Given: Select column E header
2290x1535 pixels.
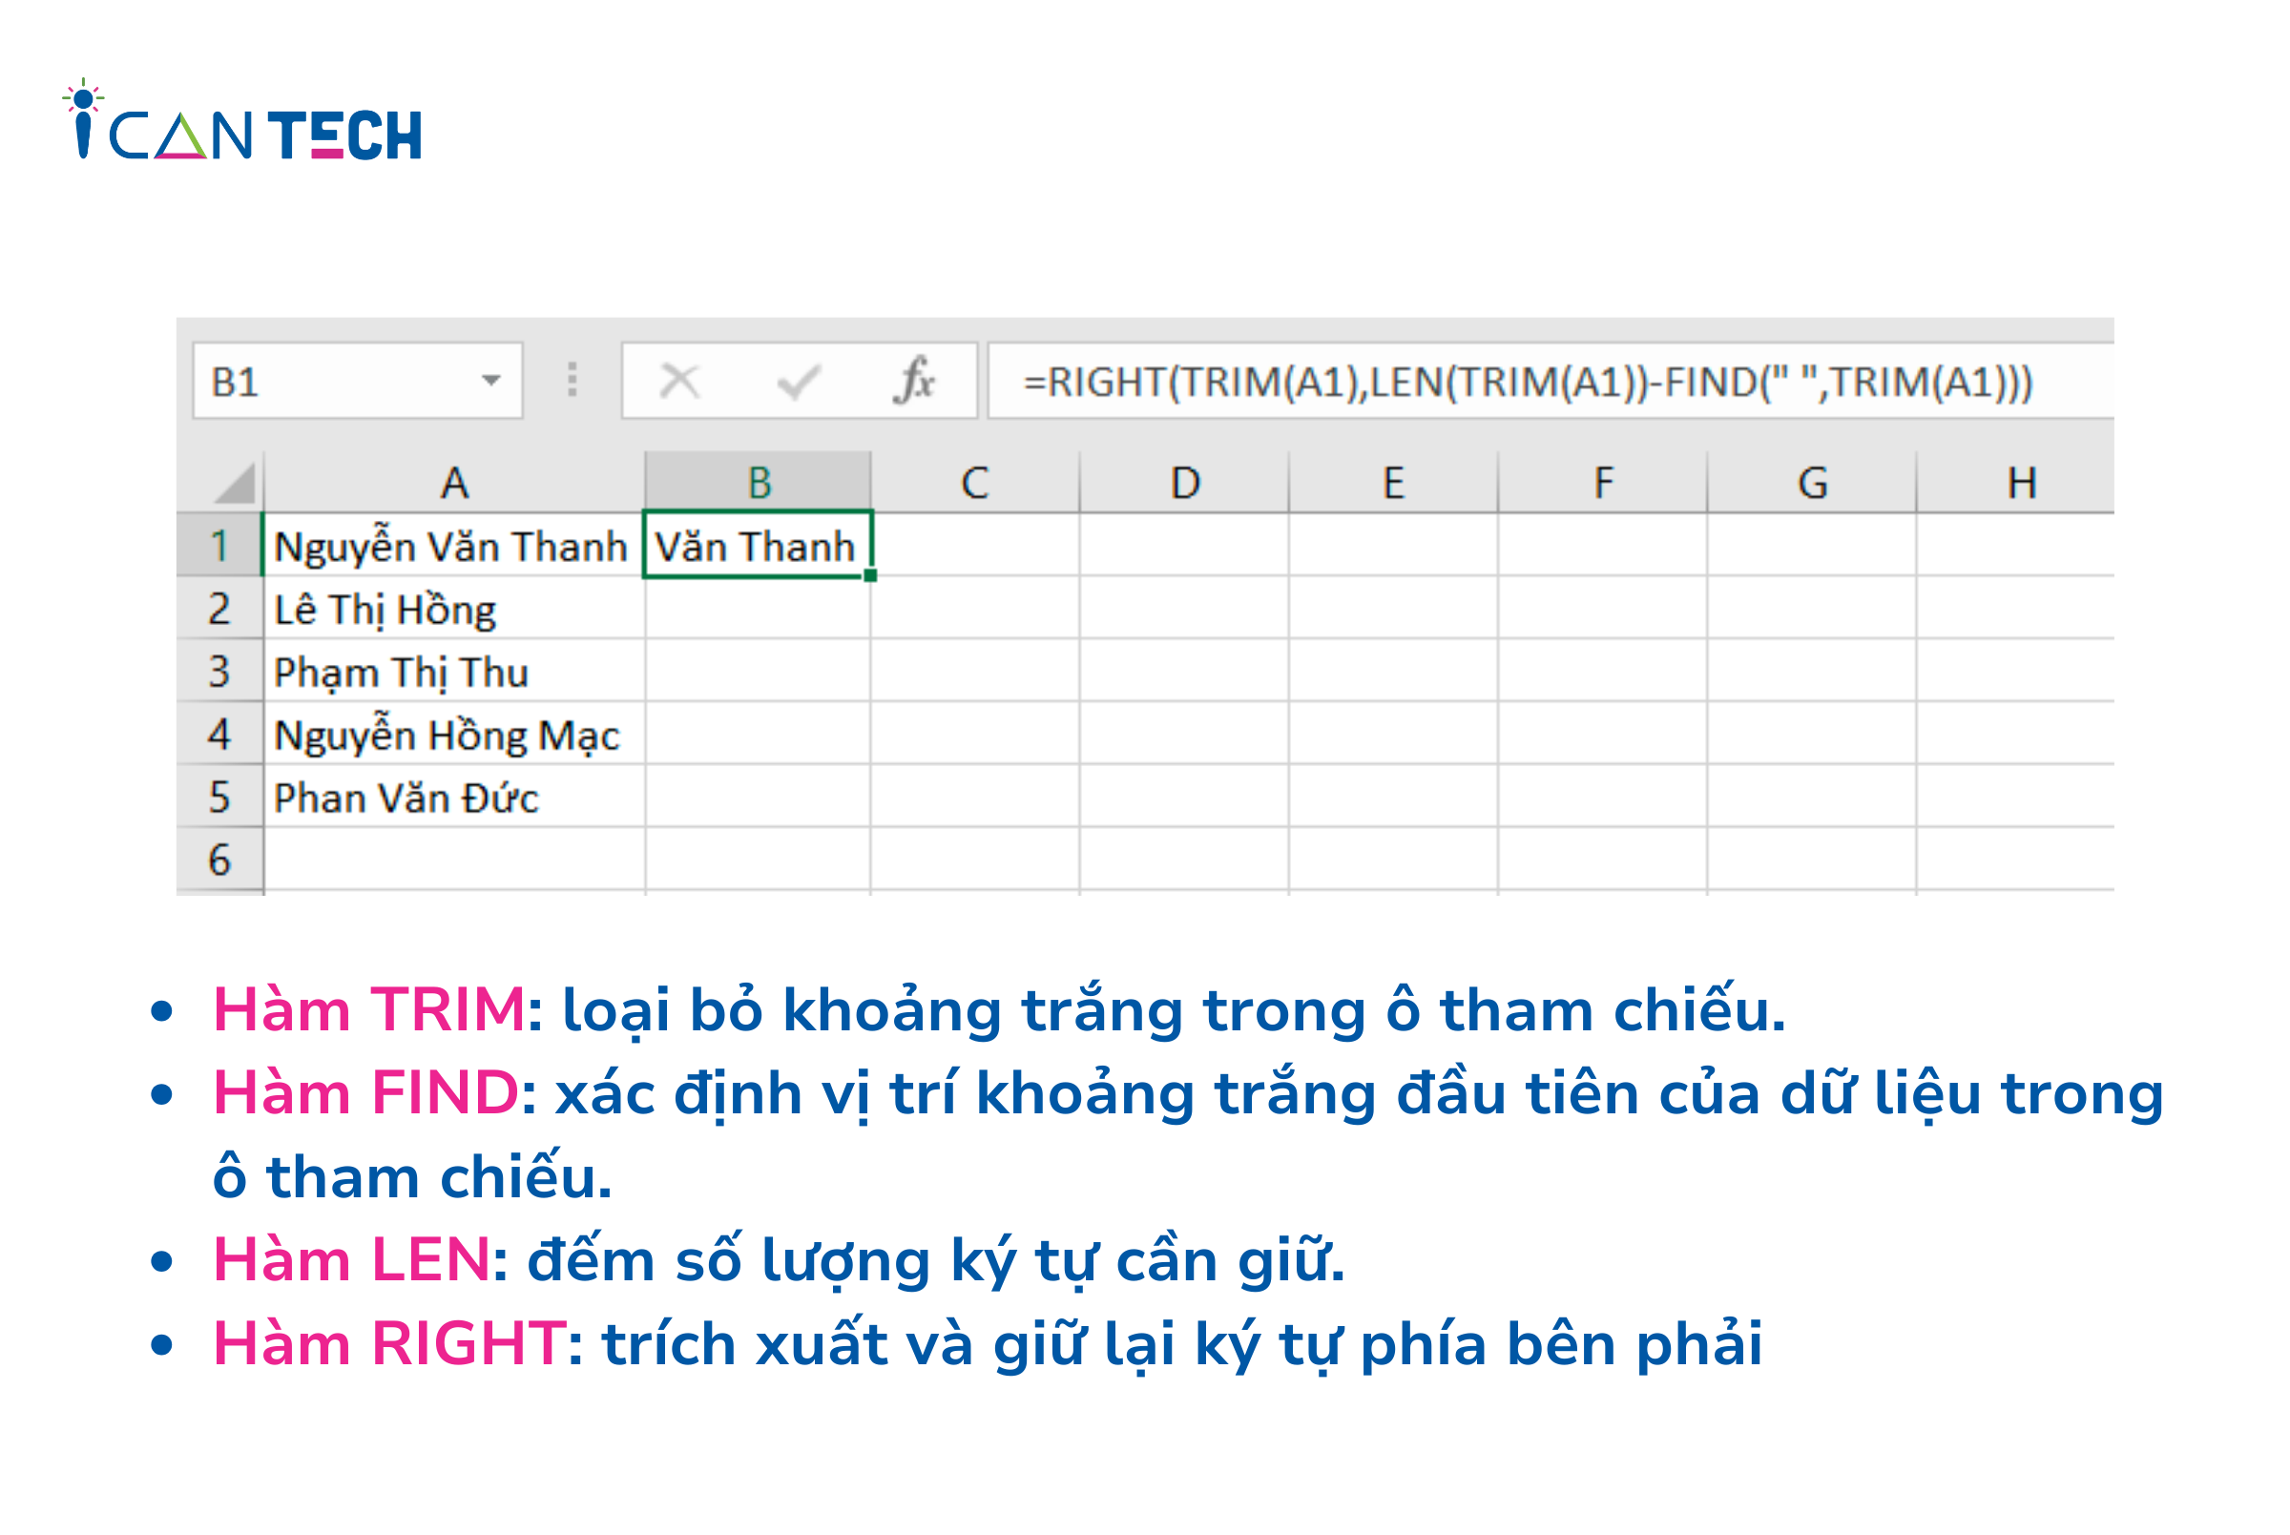Looking at the screenshot, I should click(x=1393, y=483).
